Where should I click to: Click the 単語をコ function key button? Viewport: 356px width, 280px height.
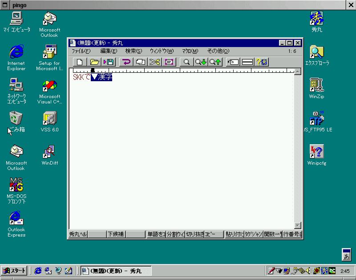click(x=157, y=234)
